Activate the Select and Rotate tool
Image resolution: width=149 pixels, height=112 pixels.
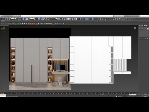25,19
